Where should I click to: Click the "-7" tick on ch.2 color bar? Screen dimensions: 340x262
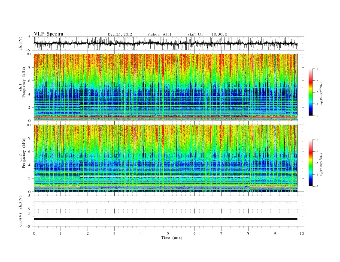point(317,186)
